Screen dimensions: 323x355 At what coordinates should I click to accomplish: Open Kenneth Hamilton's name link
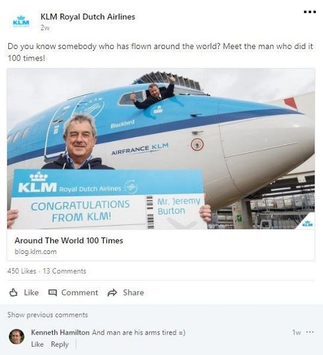(x=60, y=332)
